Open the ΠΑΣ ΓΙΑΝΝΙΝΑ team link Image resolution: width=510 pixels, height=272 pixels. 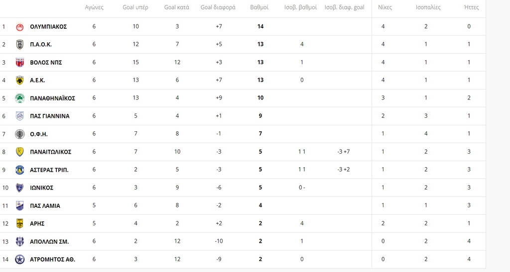coord(50,116)
